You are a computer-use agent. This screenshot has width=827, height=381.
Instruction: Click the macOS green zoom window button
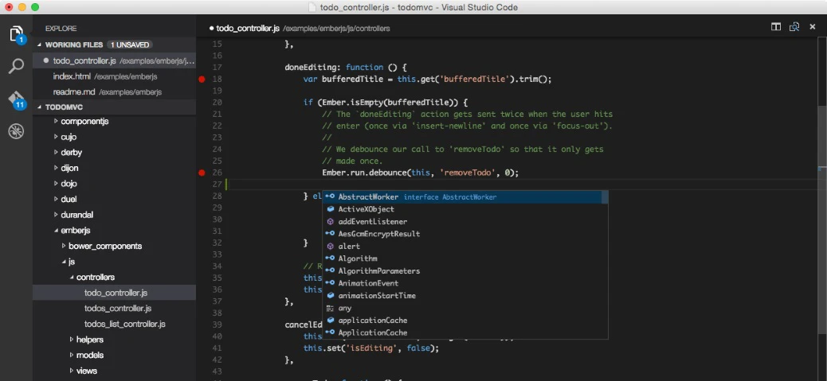point(36,7)
